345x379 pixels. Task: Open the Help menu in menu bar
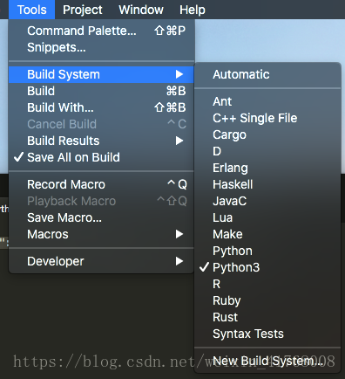pos(193,10)
